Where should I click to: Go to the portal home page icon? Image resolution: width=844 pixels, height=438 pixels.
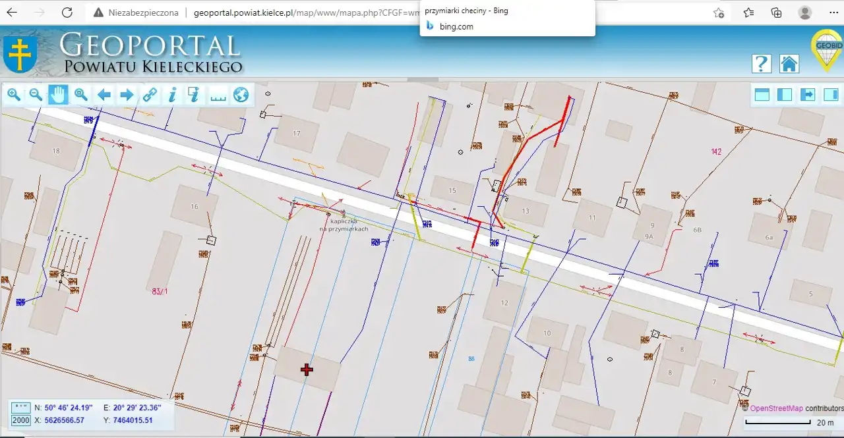[x=789, y=63]
